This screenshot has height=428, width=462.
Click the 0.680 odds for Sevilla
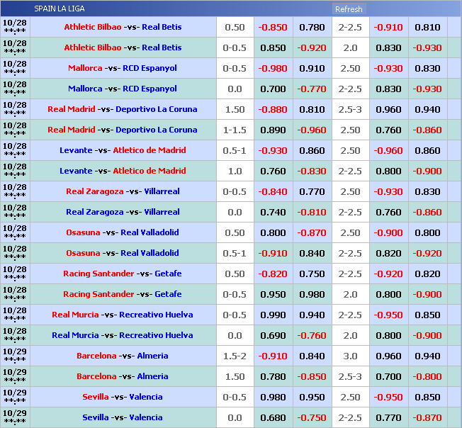273,418
